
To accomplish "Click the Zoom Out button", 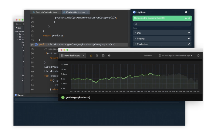I will click(x=148, y=56).
